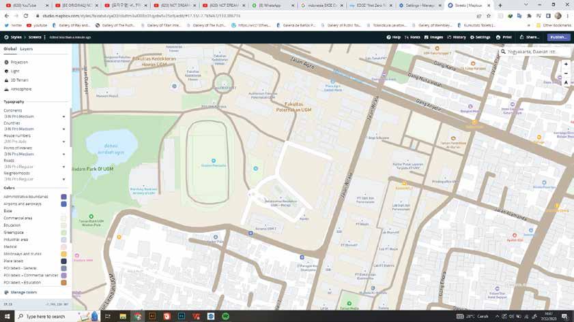Open Continents font dropdown
Viewport: 574px width, 322px height.
[x=34, y=116]
